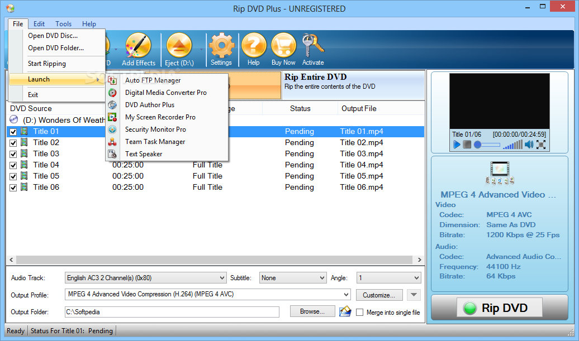Adjust the preview volume bars
Screen dimensions: 579x341
[x=513, y=145]
